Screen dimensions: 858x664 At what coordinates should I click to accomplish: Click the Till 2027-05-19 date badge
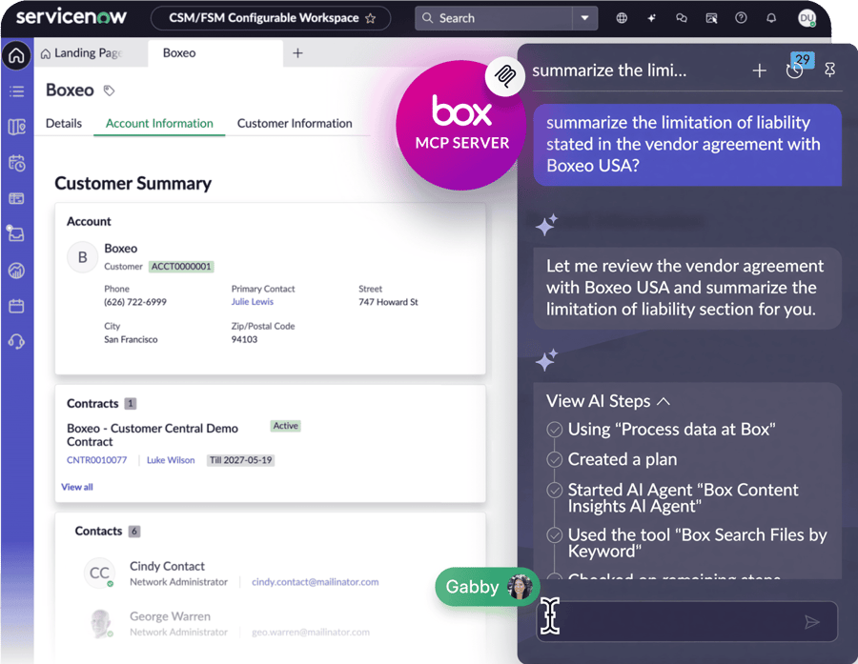pos(241,460)
